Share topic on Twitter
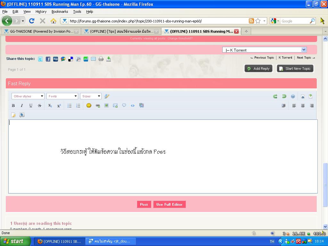328x246 pixels. tap(40, 59)
